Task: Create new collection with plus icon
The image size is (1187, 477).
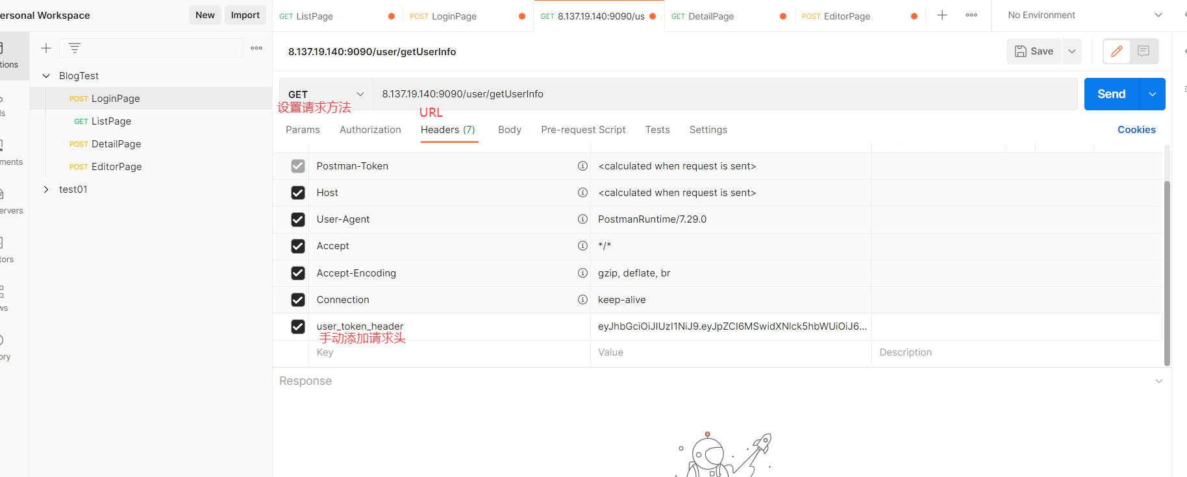Action: pyautogui.click(x=46, y=48)
